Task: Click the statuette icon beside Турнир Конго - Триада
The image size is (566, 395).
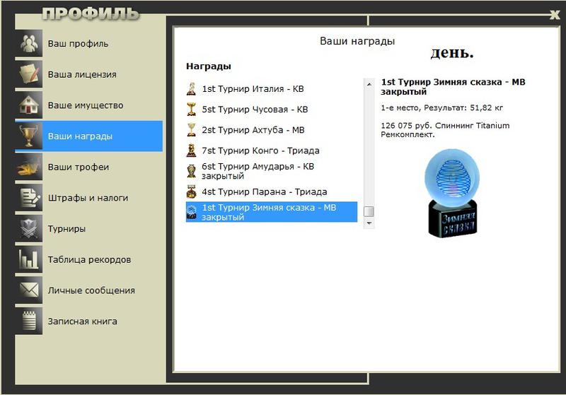Action: pos(191,151)
